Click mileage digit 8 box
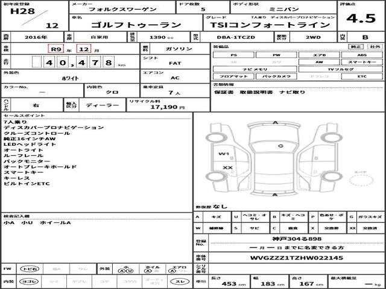This screenshot has width=386, height=289. tap(109, 63)
